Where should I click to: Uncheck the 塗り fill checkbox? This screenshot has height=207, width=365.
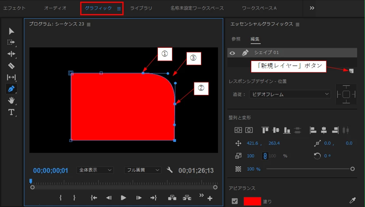[x=235, y=201]
